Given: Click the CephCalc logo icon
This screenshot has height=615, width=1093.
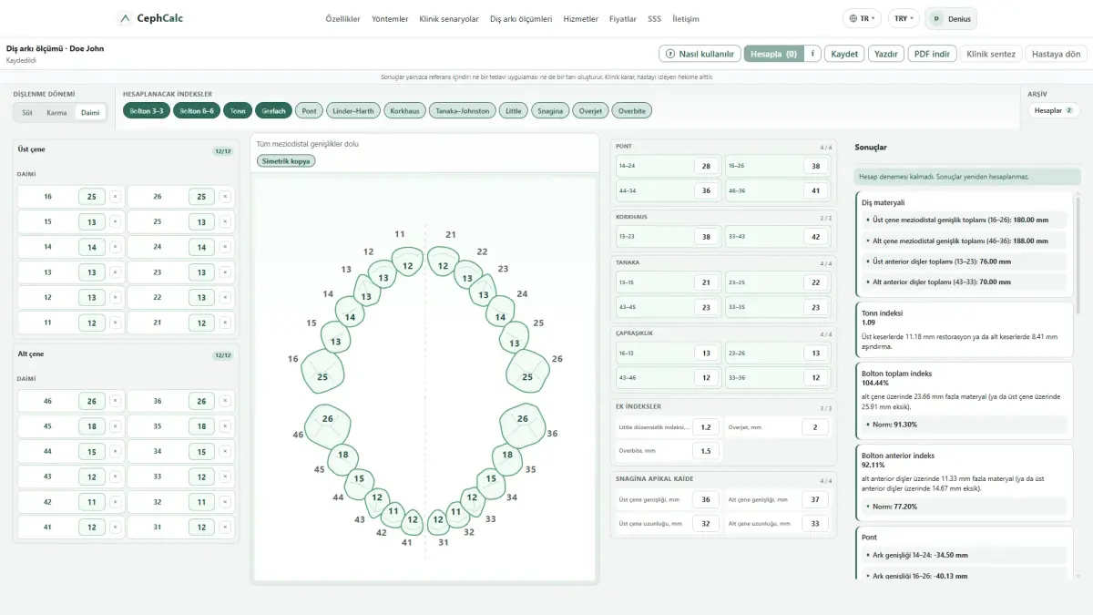Looking at the screenshot, I should [x=125, y=18].
